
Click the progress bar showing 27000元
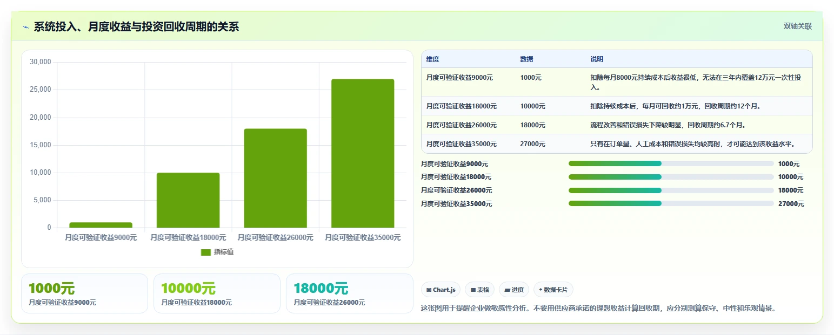click(x=671, y=203)
